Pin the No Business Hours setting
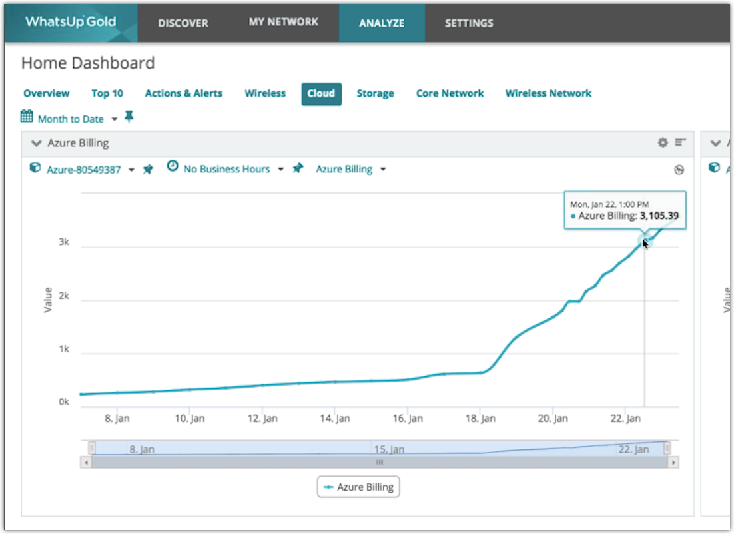The height and width of the screenshot is (534, 734). 298,169
